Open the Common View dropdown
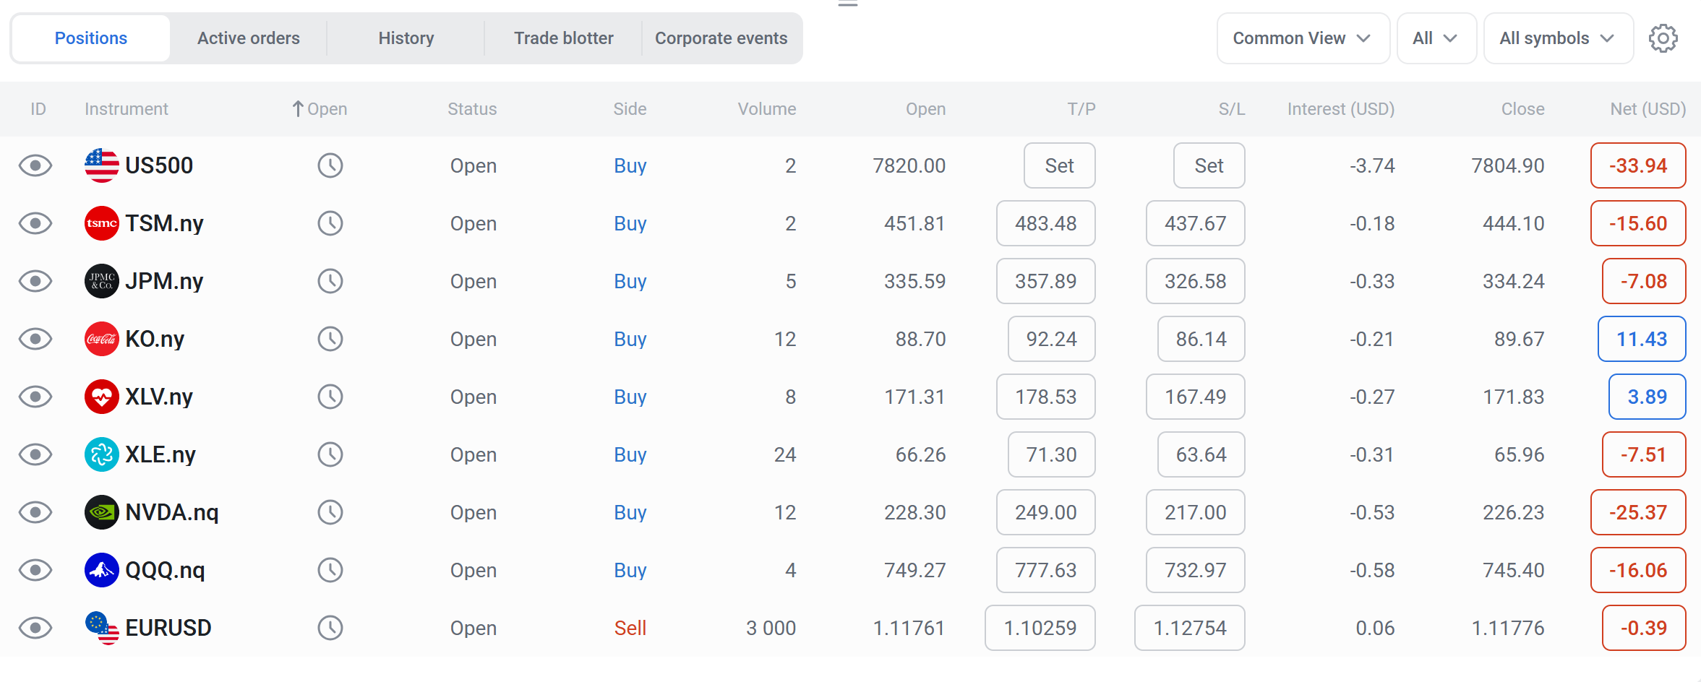Screen dimensions: 1701x682 pos(1303,38)
